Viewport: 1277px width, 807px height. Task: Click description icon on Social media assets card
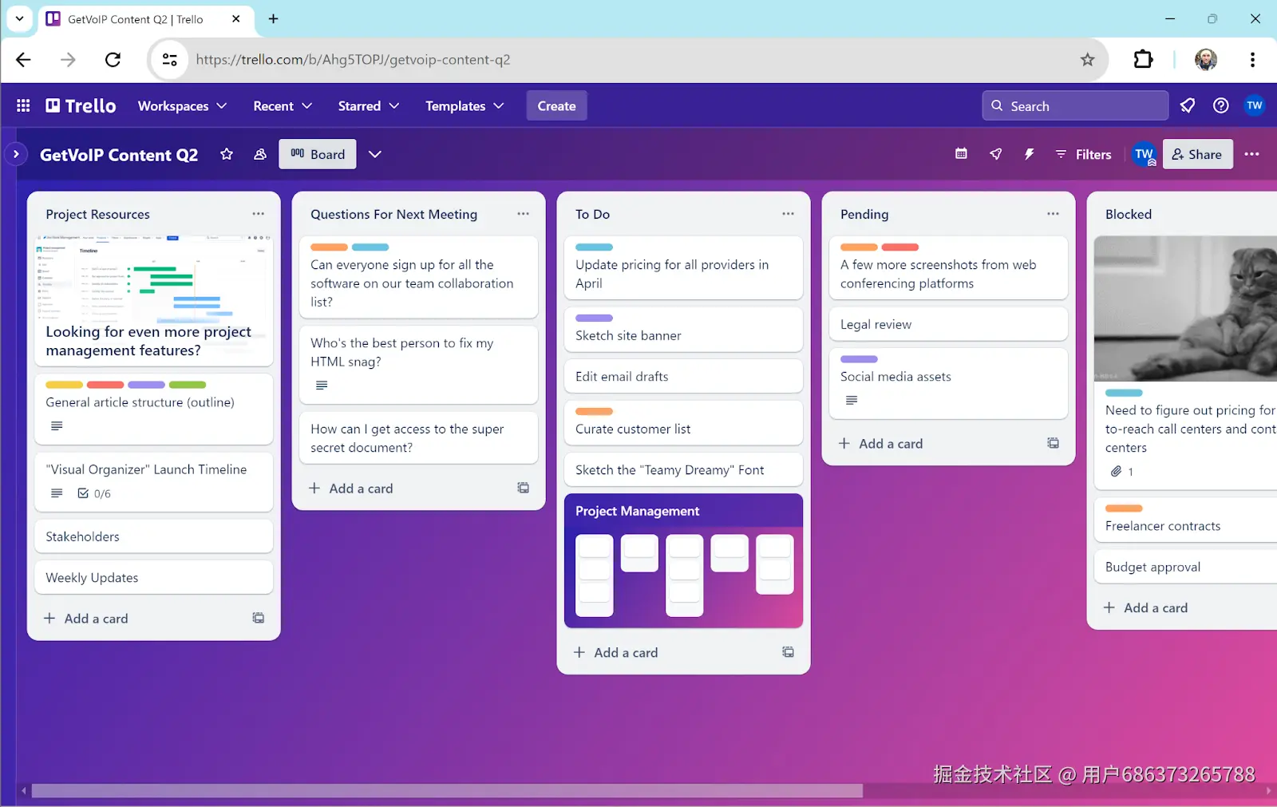852,401
